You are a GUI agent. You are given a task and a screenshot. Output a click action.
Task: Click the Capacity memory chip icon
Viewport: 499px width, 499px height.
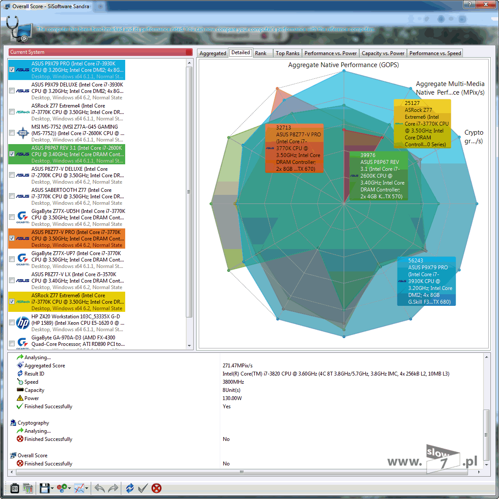click(x=20, y=390)
